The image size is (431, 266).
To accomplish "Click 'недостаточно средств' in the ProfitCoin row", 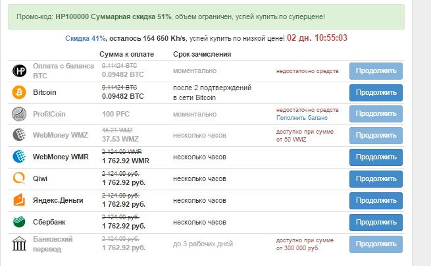I will tap(307, 110).
